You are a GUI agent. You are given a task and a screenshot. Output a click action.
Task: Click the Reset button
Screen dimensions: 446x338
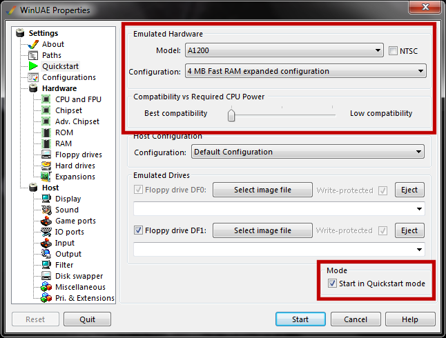pyautogui.click(x=35, y=319)
